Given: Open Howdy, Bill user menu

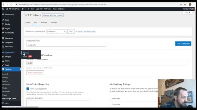Looking at the screenshot, I should pyautogui.click(x=188, y=9).
